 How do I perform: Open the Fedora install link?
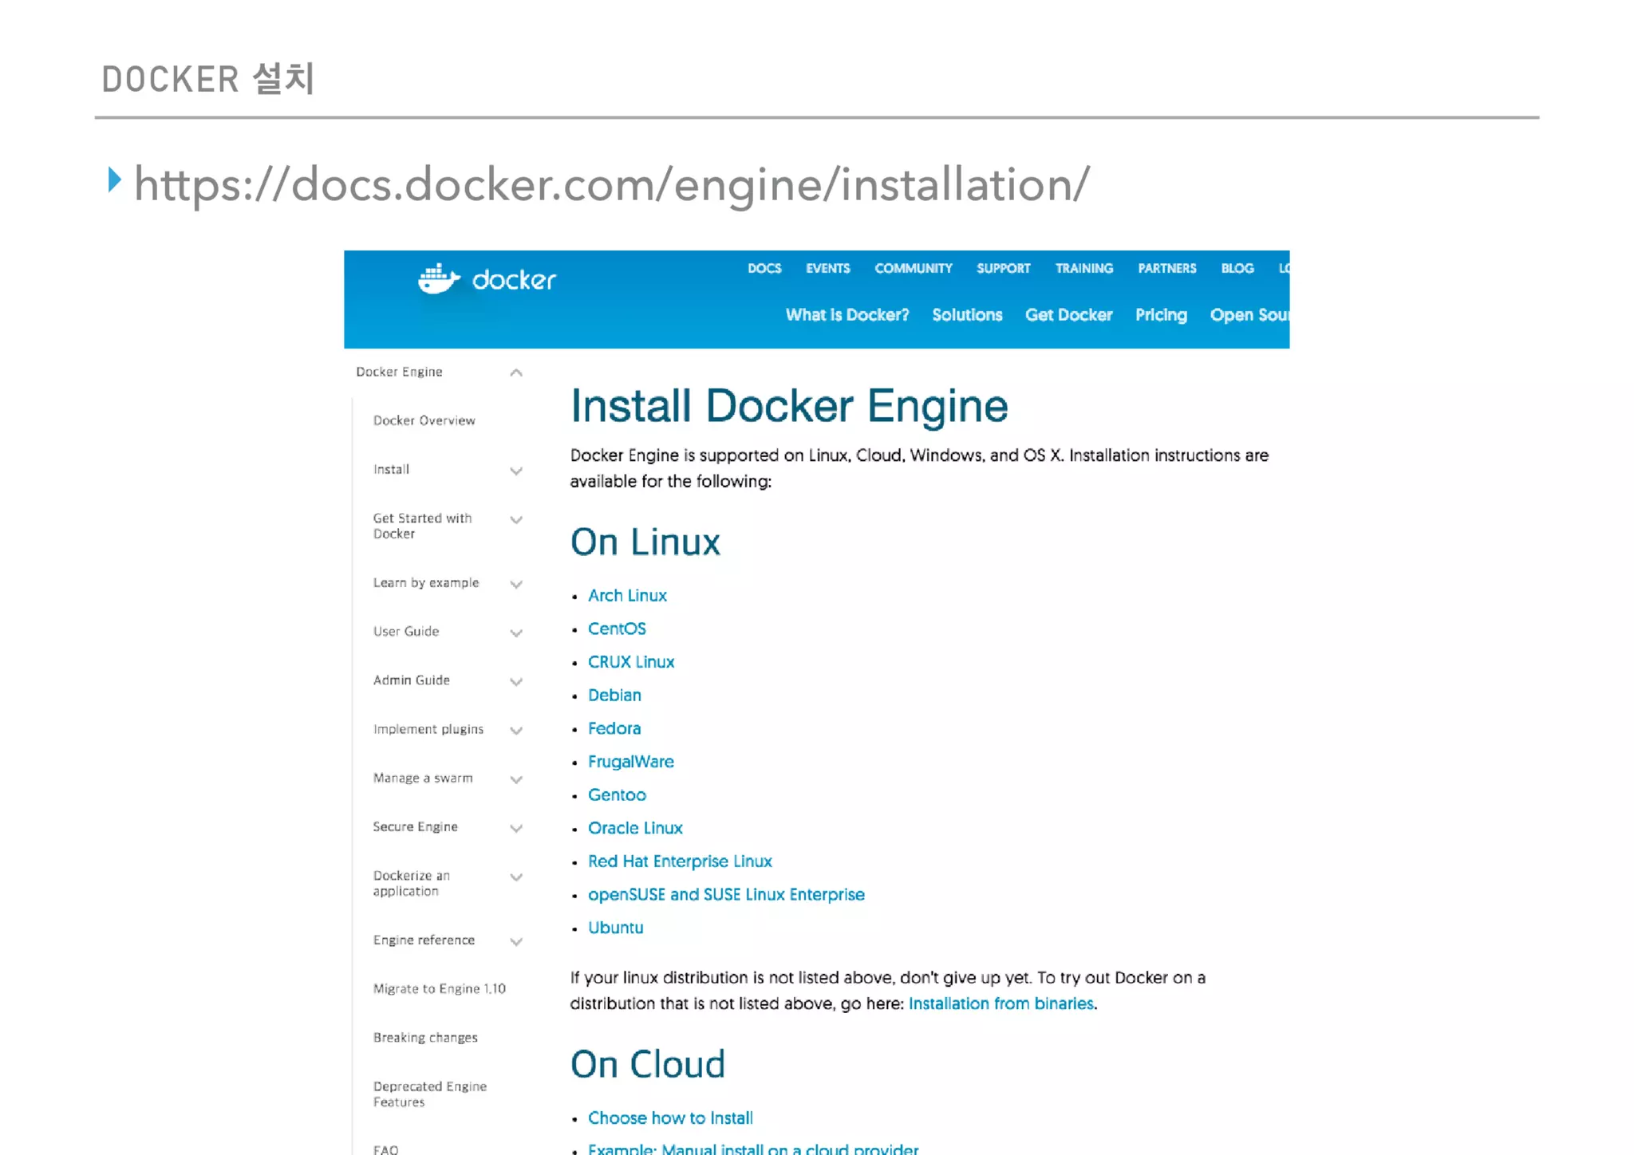614,729
